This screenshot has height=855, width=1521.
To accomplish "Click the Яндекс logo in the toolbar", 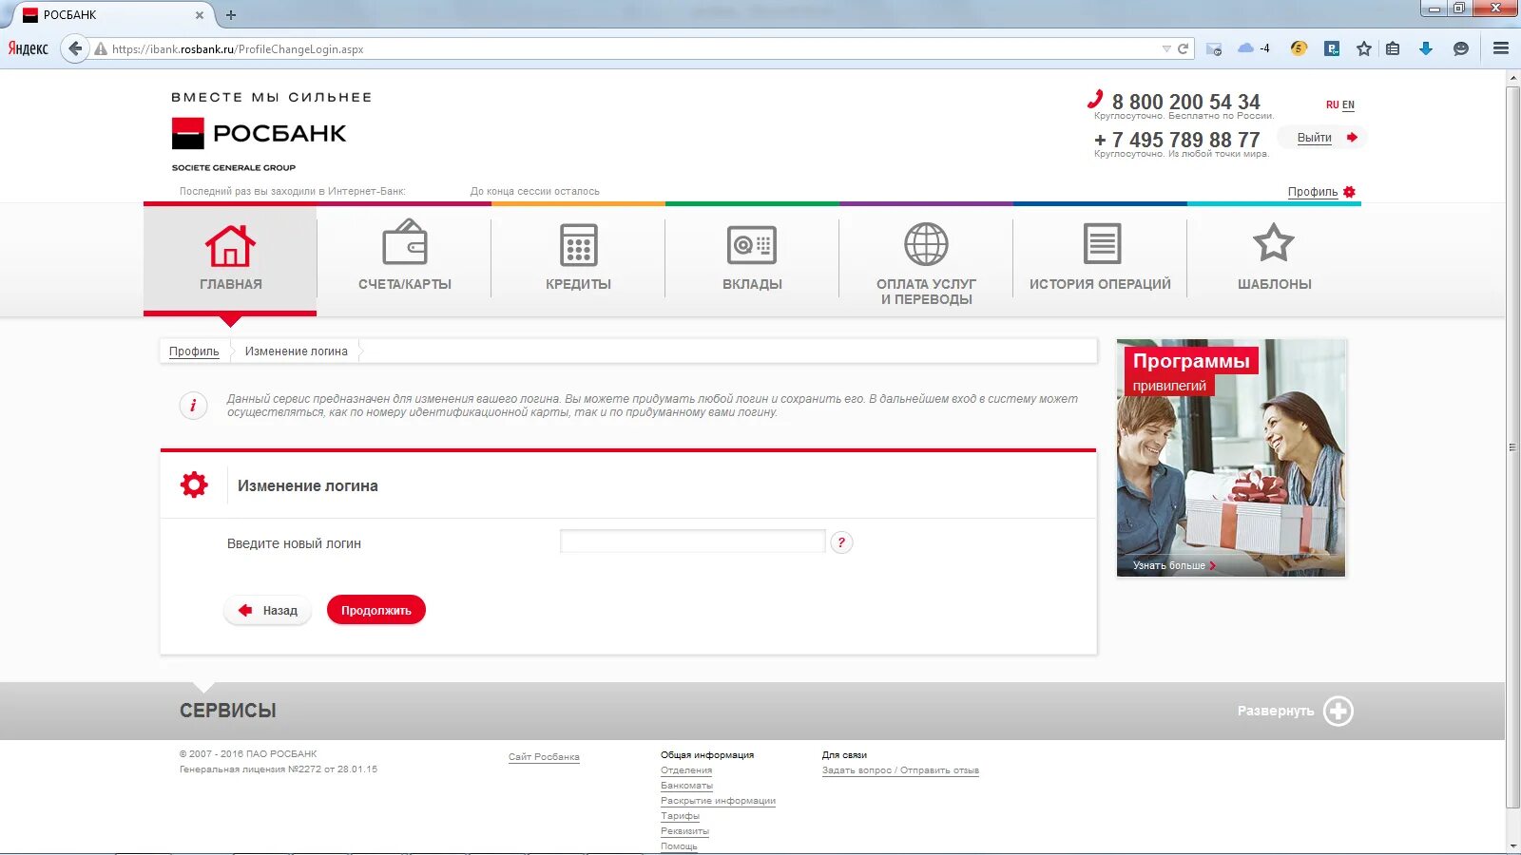I will (x=28, y=48).
